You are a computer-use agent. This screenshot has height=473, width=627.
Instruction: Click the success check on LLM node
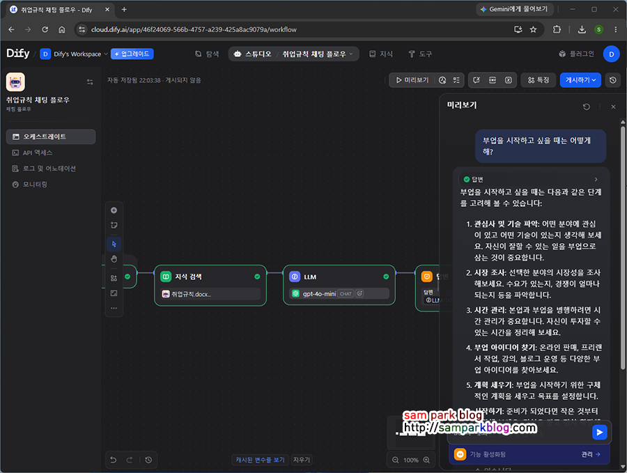click(x=386, y=277)
